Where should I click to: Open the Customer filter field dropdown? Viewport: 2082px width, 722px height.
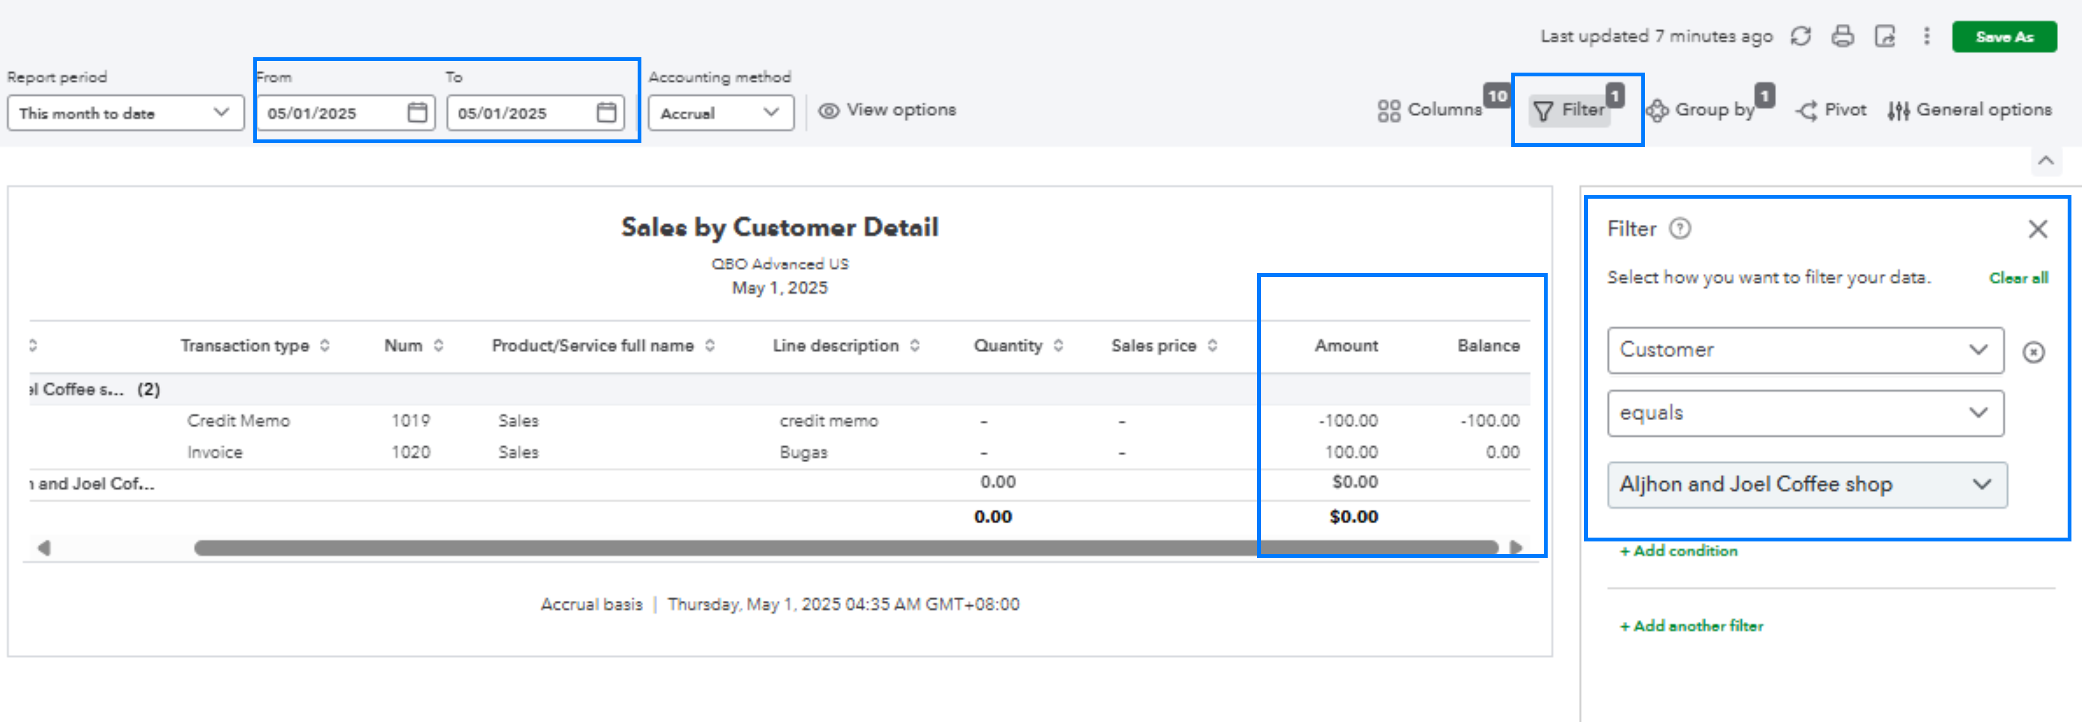[x=1806, y=350]
